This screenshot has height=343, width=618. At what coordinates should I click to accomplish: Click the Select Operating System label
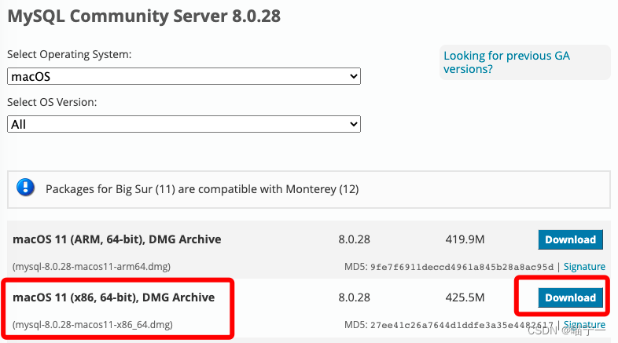[69, 54]
